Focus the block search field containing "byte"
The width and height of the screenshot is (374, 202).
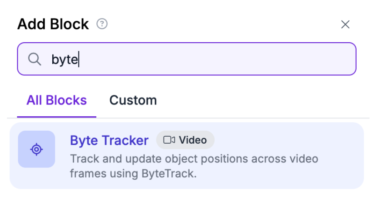click(x=187, y=59)
